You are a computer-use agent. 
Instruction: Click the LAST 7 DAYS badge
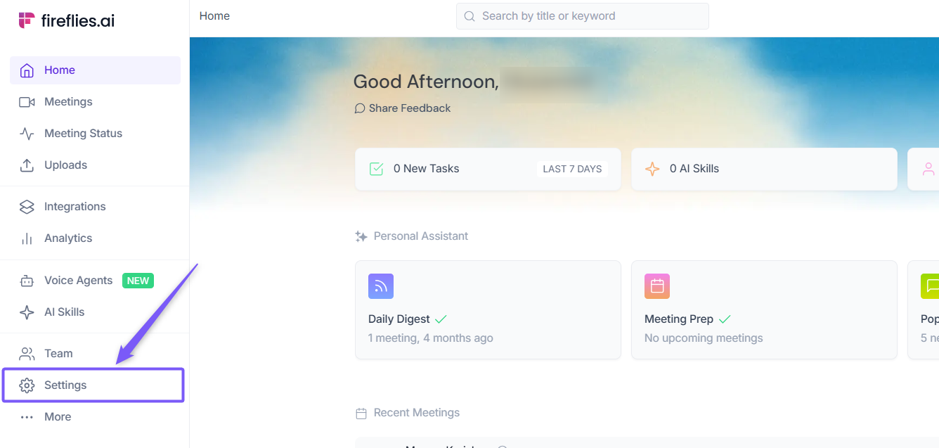572,169
